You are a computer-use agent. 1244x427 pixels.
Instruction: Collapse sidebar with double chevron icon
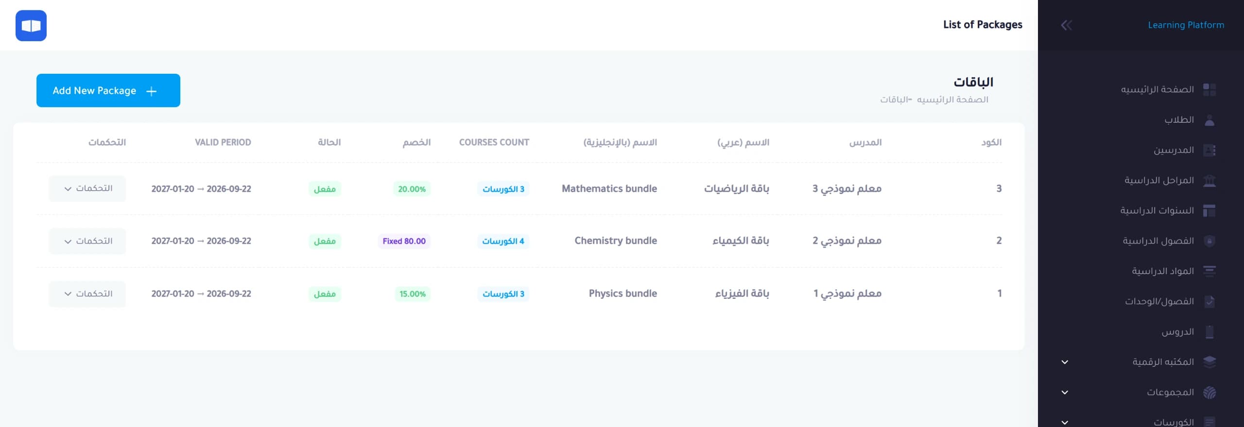pyautogui.click(x=1066, y=25)
